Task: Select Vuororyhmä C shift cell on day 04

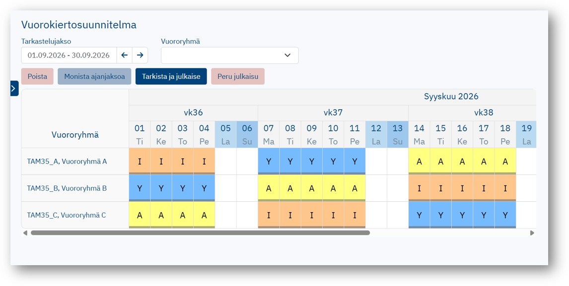Action: (x=204, y=215)
